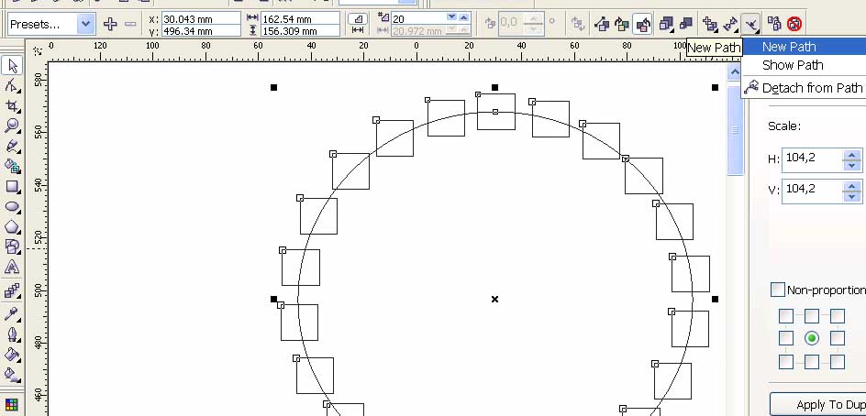Select middle-right anchor point box

[838, 338]
